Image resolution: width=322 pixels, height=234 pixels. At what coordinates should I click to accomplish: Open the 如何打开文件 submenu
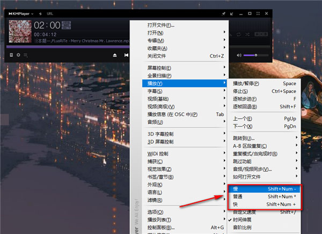pyautogui.click(x=264, y=177)
